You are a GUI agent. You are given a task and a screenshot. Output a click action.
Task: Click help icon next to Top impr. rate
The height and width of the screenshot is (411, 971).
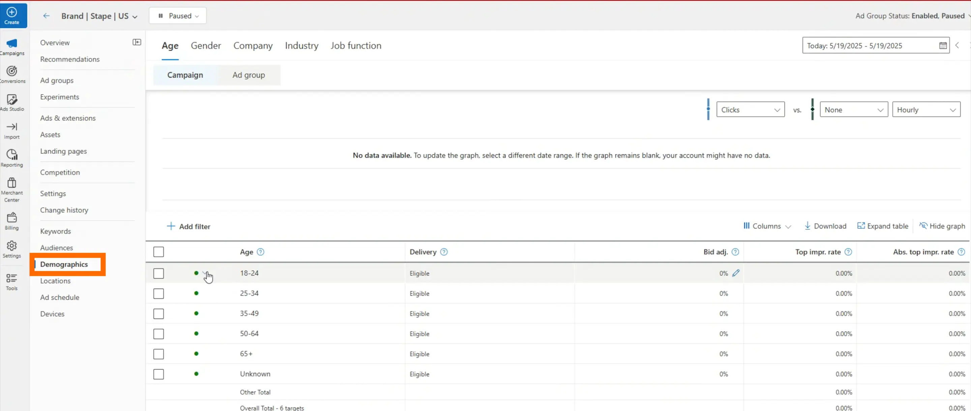coord(848,252)
